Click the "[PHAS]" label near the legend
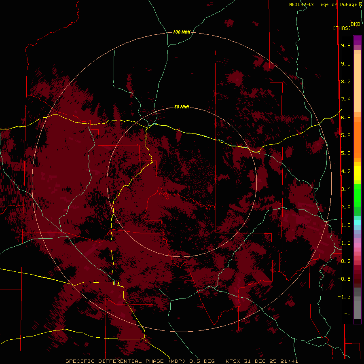The height and width of the screenshot is (364, 364). point(342,28)
